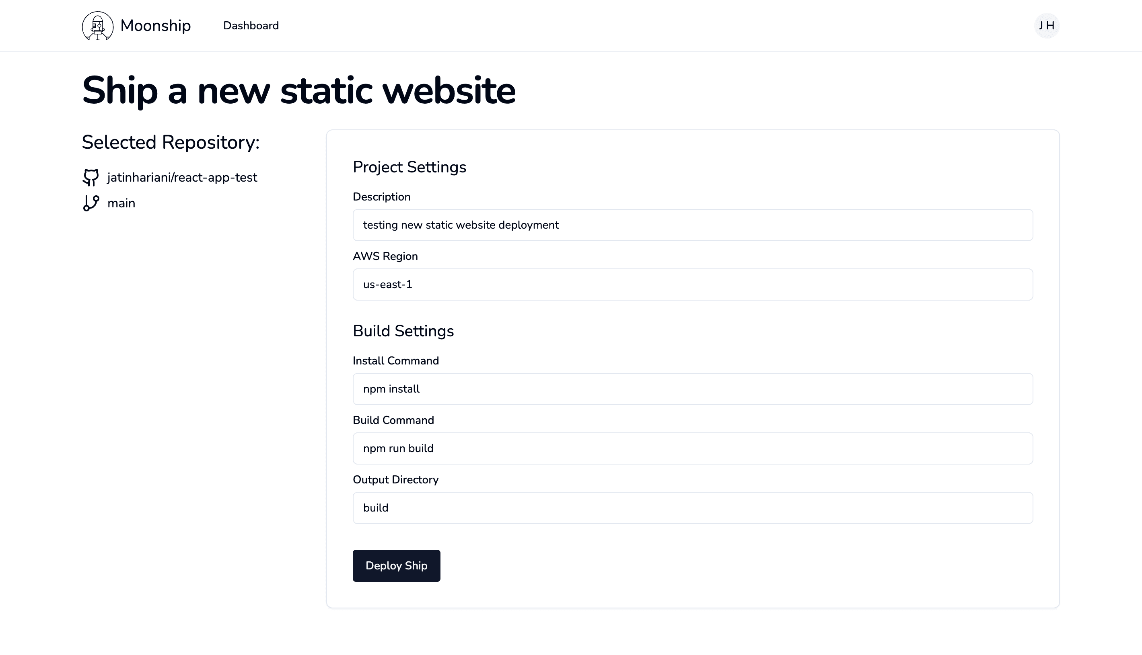Click the main branch label
Image resolution: width=1142 pixels, height=655 pixels.
pos(121,203)
